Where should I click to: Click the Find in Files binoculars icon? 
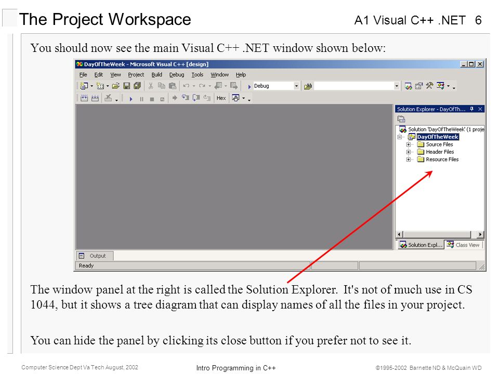[x=308, y=86]
